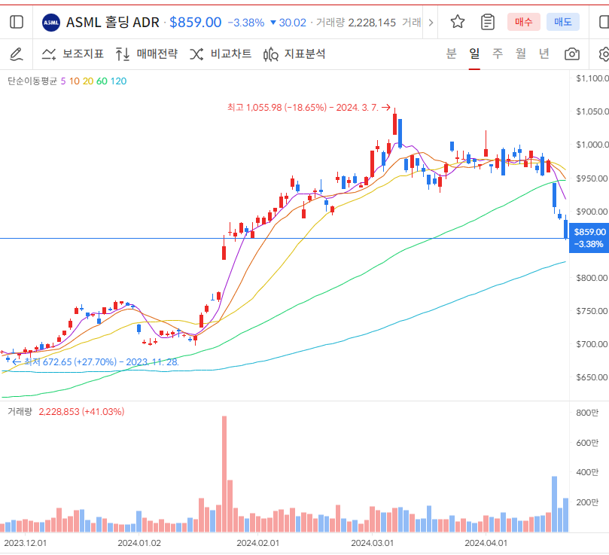The width and height of the screenshot is (609, 555).
Task: Click the 단순이동평균 indicator label
Action: (x=32, y=81)
